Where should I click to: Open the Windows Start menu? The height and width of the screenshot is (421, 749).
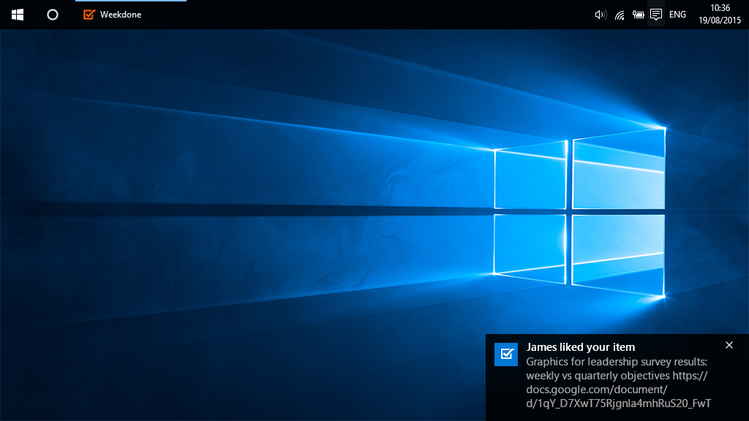(x=18, y=15)
